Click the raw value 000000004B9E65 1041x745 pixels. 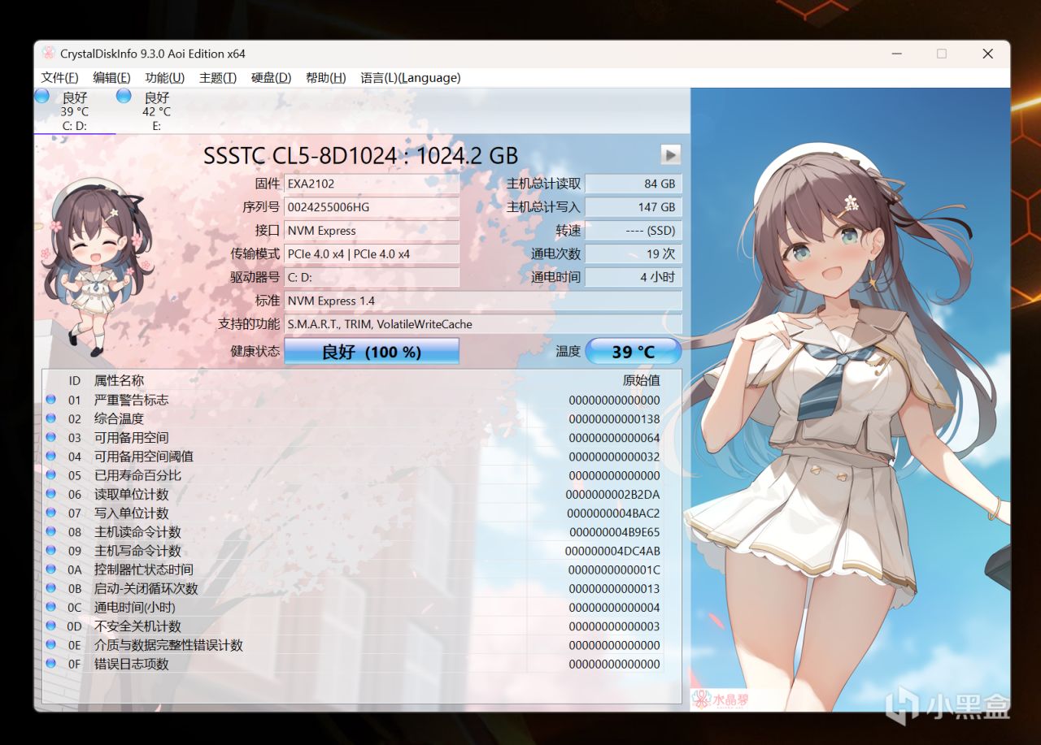tap(615, 532)
